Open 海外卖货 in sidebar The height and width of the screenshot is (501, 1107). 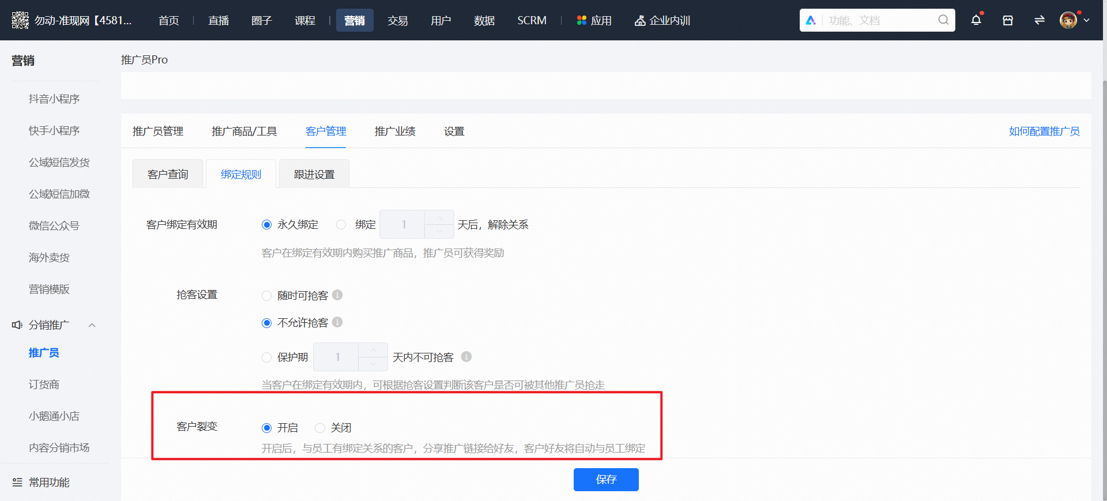[49, 258]
